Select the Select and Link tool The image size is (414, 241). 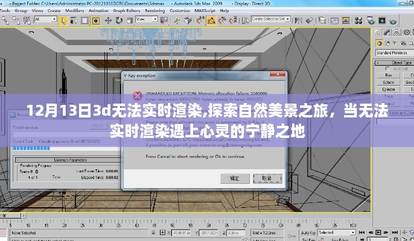pyautogui.click(x=5, y=20)
